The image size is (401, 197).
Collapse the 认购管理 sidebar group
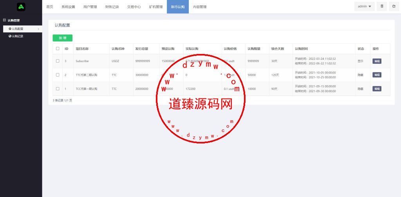click(4, 20)
